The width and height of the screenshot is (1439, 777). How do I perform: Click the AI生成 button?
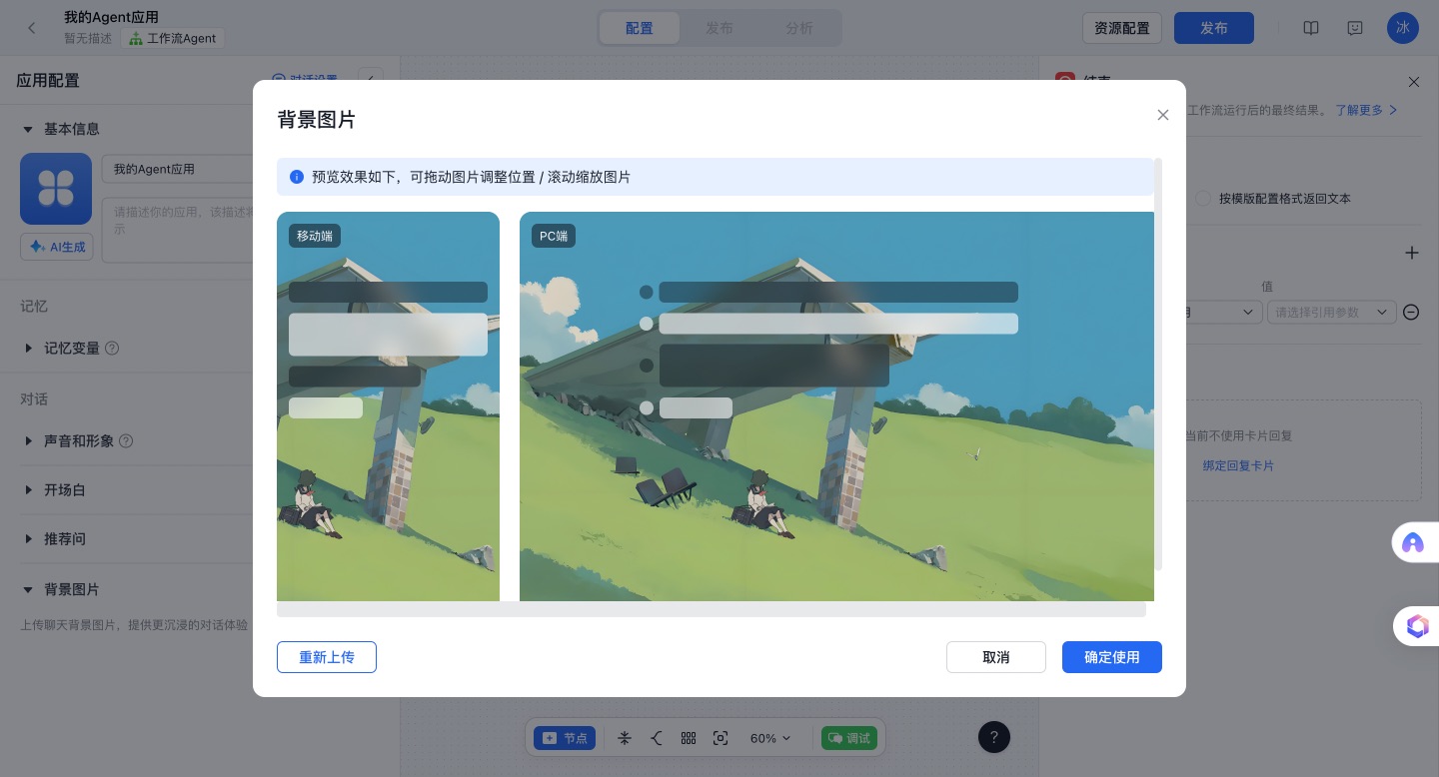[x=57, y=247]
